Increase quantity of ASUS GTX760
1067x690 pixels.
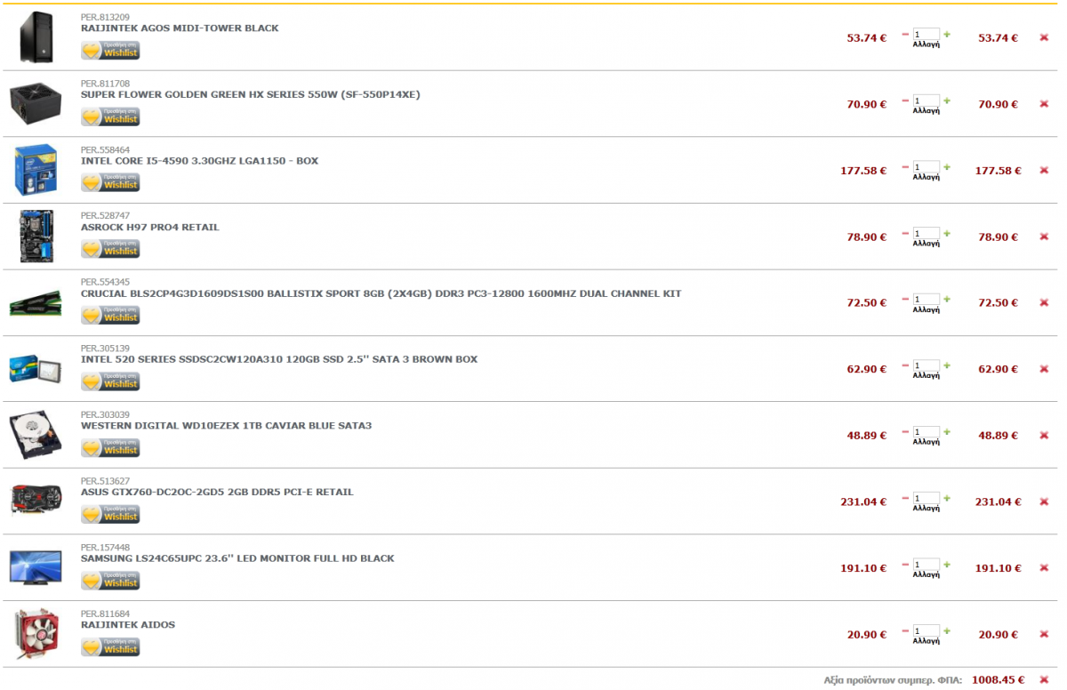(x=947, y=499)
